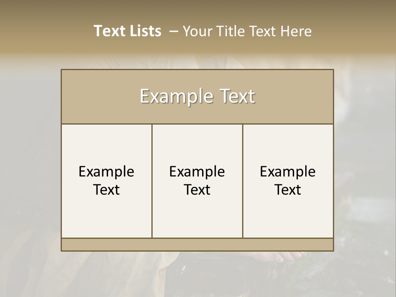
Task: Click the middle "Example Text" cell
Action: [x=197, y=181]
